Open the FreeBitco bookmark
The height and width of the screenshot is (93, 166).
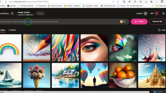click(x=72, y=6)
